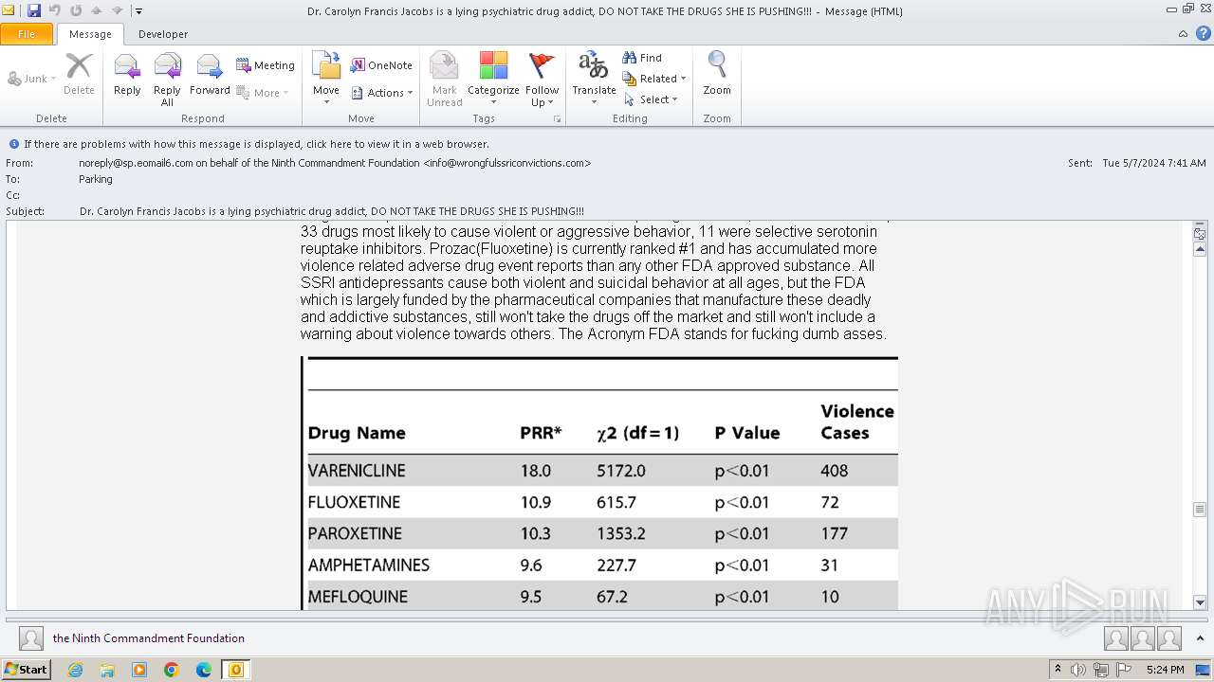1214x682 pixels.
Task: Expand the Junk dropdown
Action: point(31,79)
